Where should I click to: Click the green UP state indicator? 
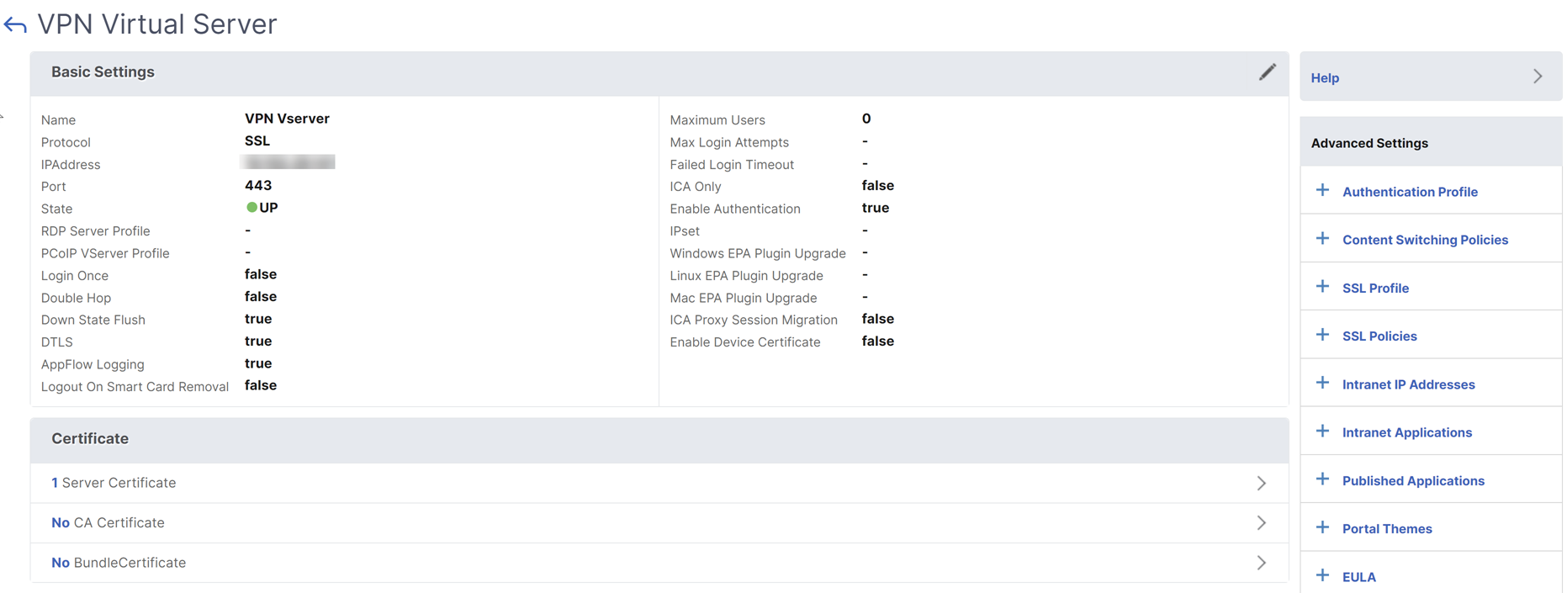[251, 208]
